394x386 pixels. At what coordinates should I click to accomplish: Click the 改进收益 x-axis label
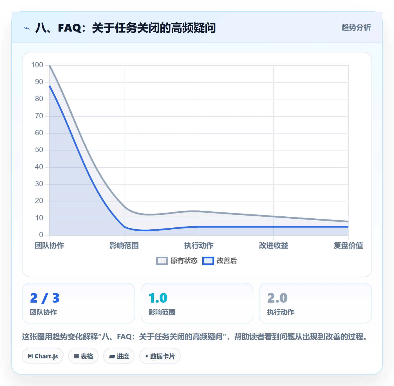274,246
